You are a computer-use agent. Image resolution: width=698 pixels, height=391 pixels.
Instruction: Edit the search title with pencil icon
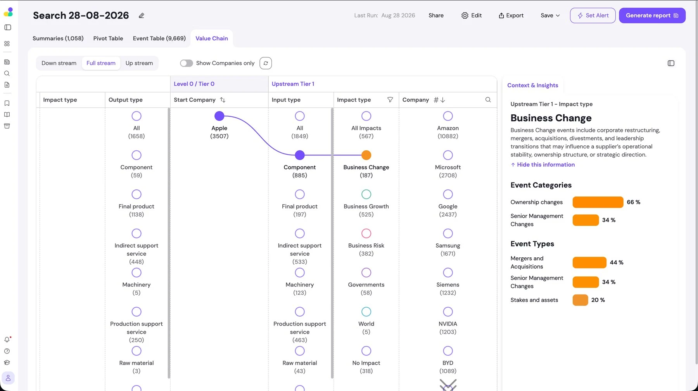(x=142, y=16)
